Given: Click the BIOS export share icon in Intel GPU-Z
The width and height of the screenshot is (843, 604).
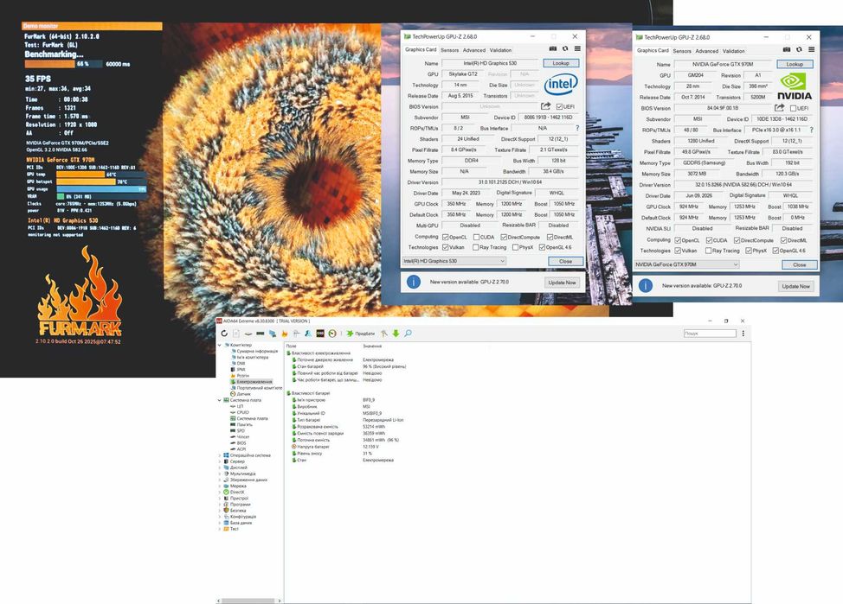Looking at the screenshot, I should (x=545, y=106).
